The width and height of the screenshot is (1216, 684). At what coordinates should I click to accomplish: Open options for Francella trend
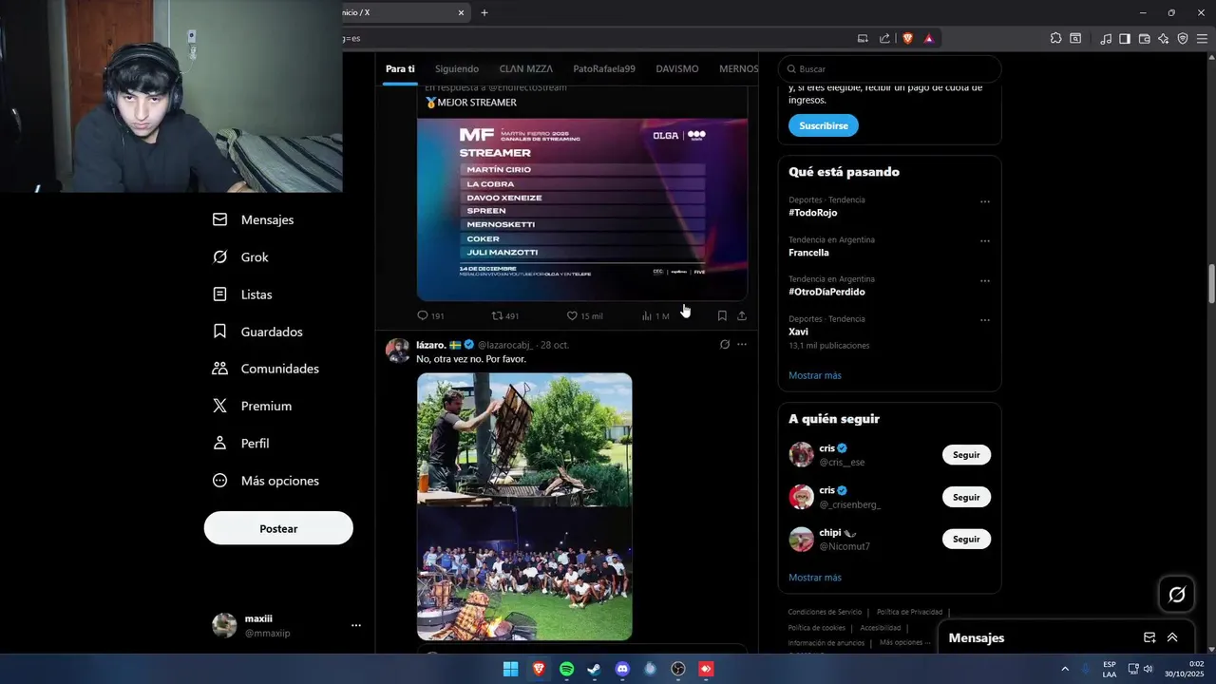985,241
